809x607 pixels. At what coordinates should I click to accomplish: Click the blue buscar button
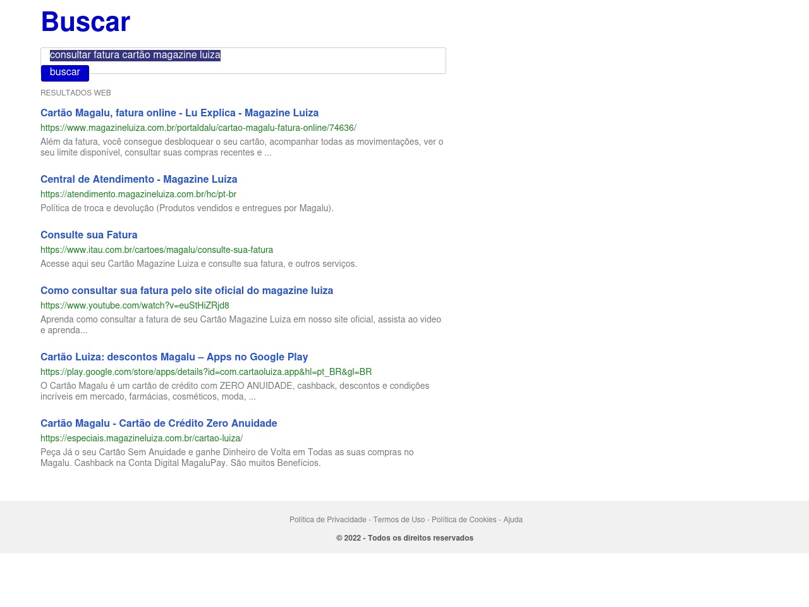65,73
